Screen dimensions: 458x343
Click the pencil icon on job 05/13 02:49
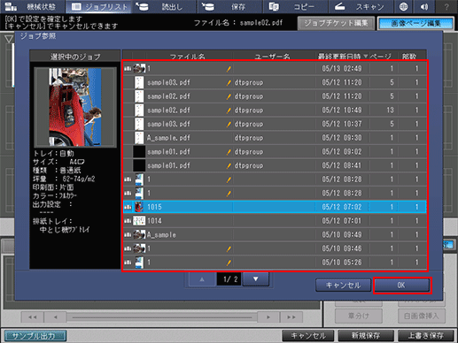pyautogui.click(x=229, y=69)
